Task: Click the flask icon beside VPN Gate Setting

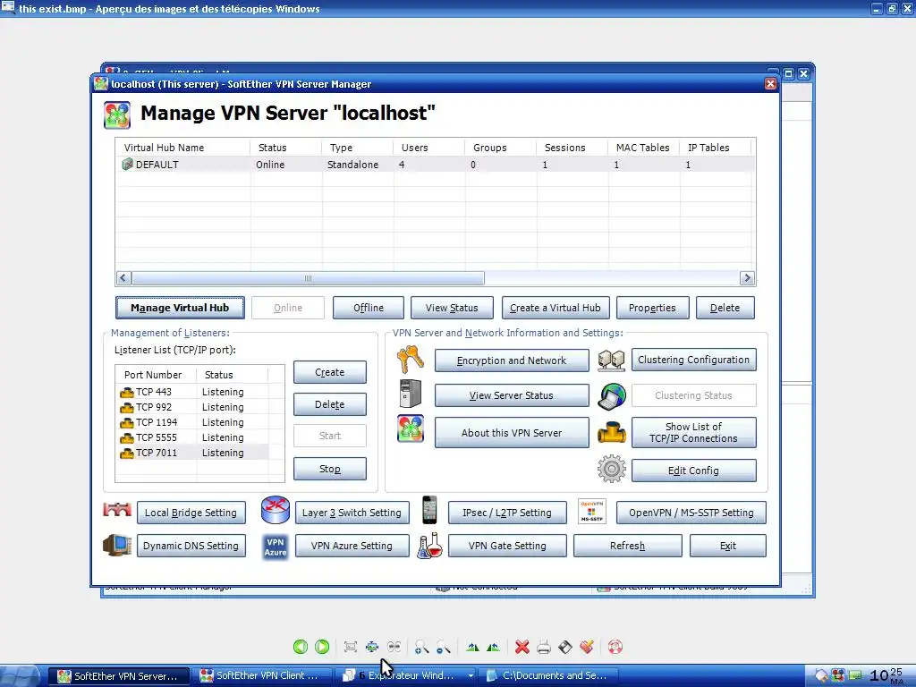Action: pos(429,545)
